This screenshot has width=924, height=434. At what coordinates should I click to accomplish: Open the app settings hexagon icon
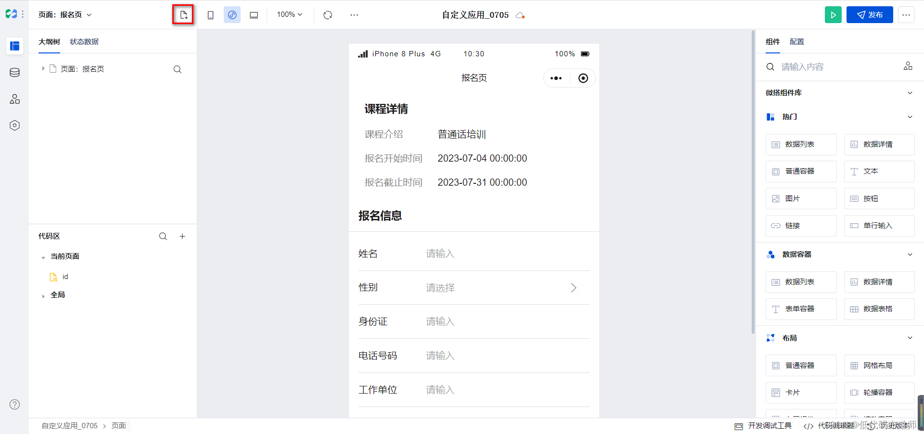point(15,126)
